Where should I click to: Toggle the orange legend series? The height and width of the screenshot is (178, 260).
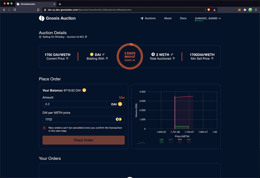[179, 141]
